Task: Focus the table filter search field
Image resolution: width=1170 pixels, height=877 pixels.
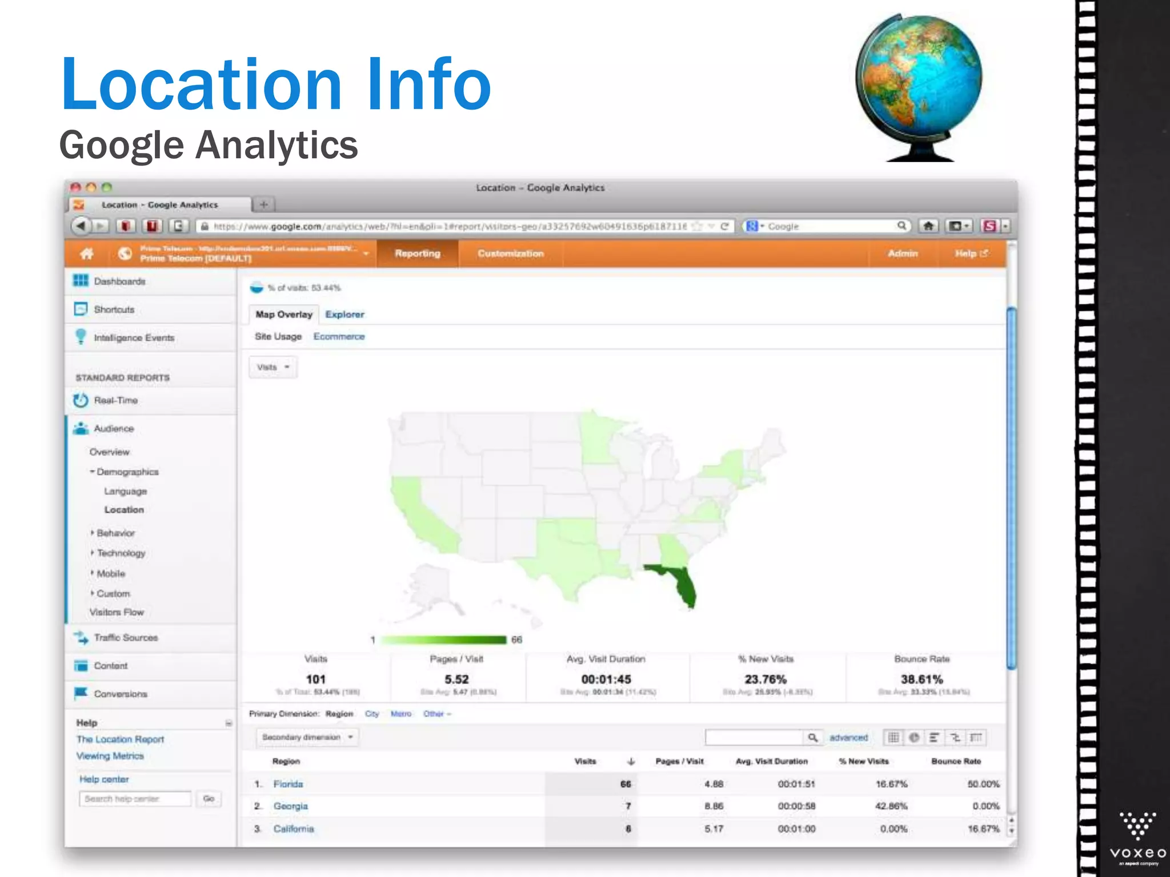Action: pyautogui.click(x=754, y=738)
